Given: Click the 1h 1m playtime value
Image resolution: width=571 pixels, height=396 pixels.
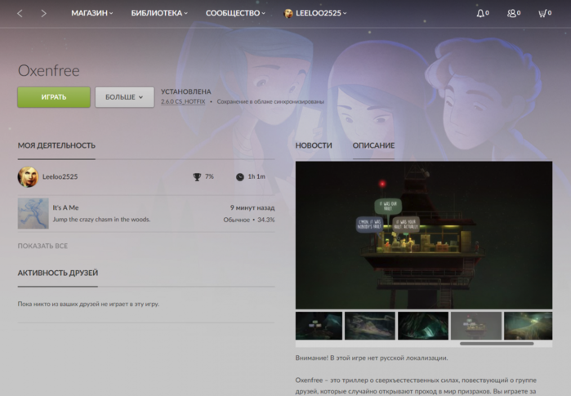Looking at the screenshot, I should (257, 176).
